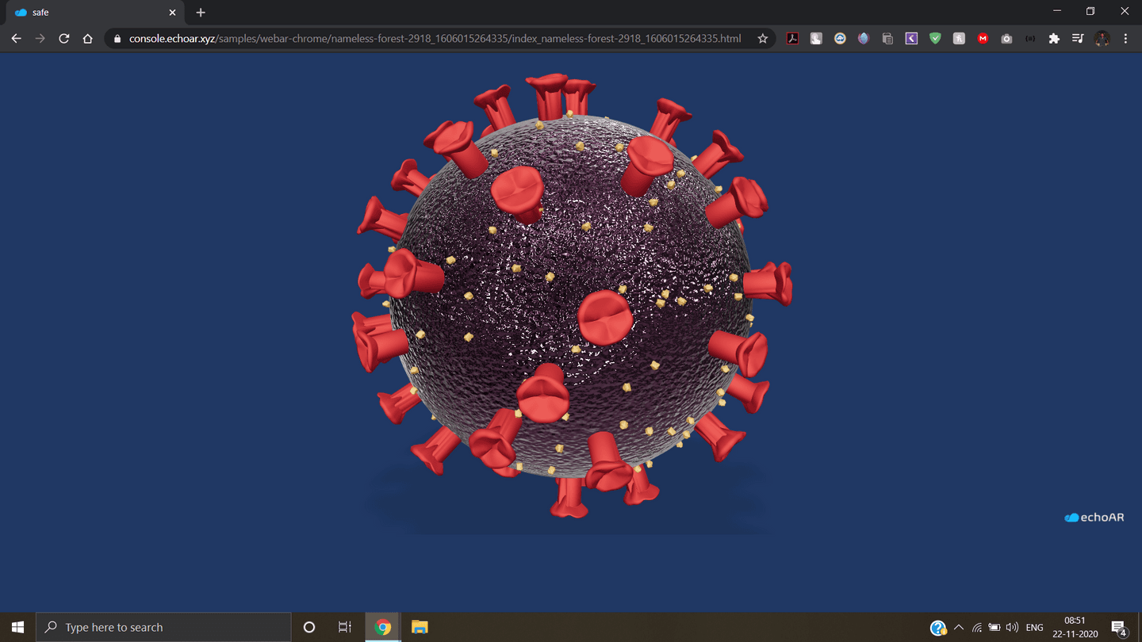The height and width of the screenshot is (642, 1142).
Task: Open the Chrome profile avatar
Action: (x=1102, y=38)
